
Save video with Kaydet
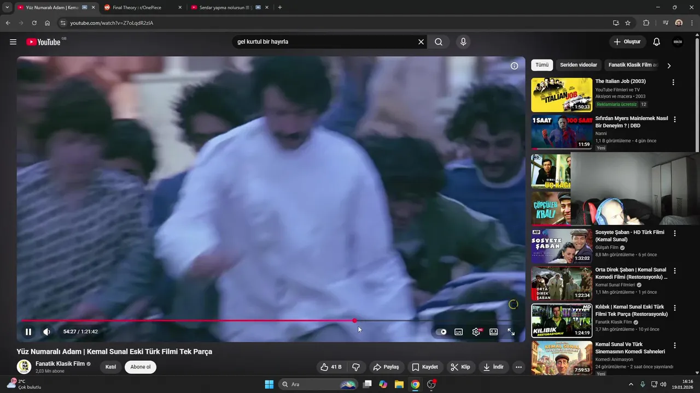click(425, 367)
